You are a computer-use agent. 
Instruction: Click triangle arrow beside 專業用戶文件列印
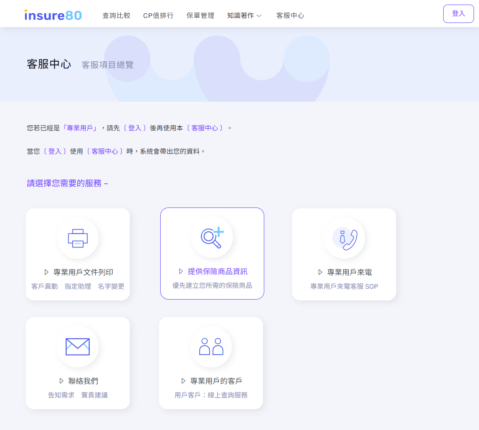click(x=47, y=272)
